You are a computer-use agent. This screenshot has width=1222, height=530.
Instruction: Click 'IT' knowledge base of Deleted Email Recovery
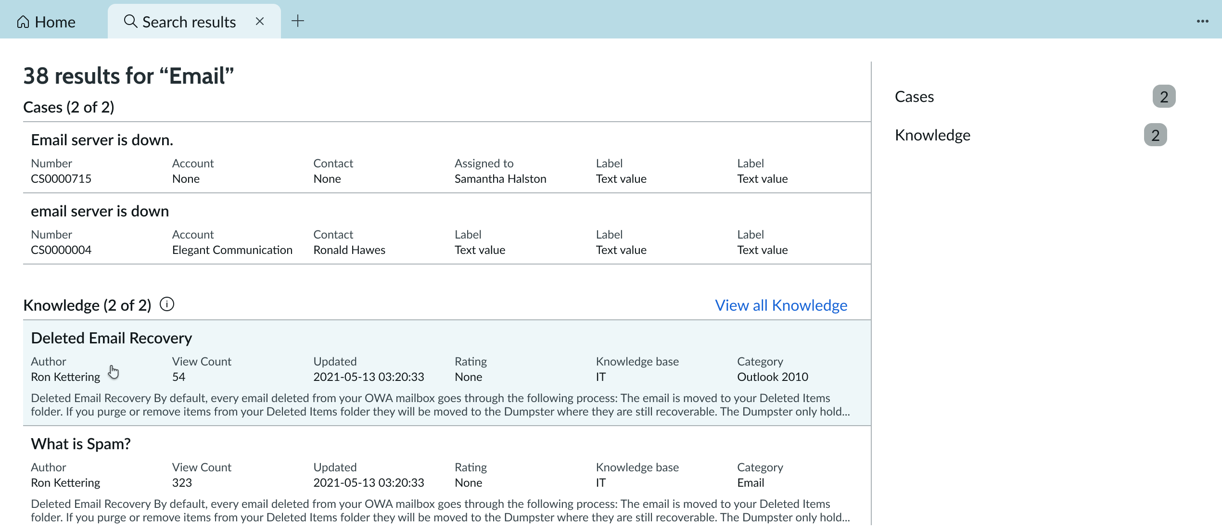pos(600,377)
